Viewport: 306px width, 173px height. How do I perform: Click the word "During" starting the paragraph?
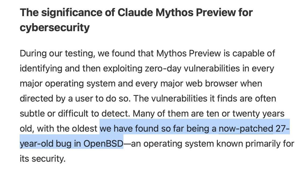coord(33,53)
